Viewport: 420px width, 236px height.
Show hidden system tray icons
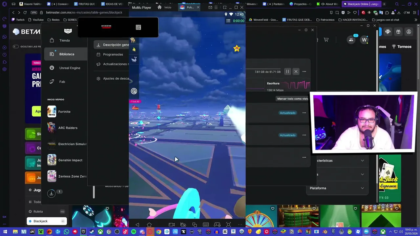click(x=390, y=232)
